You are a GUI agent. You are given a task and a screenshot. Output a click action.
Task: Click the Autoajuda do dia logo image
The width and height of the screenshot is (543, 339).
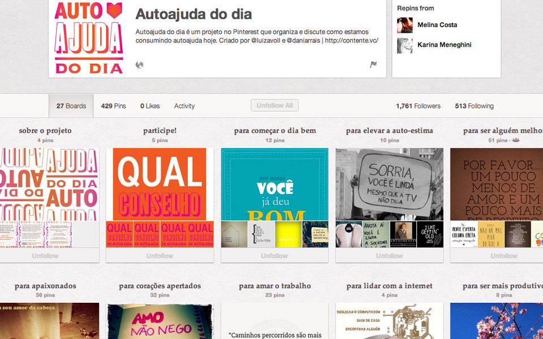pos(89,38)
